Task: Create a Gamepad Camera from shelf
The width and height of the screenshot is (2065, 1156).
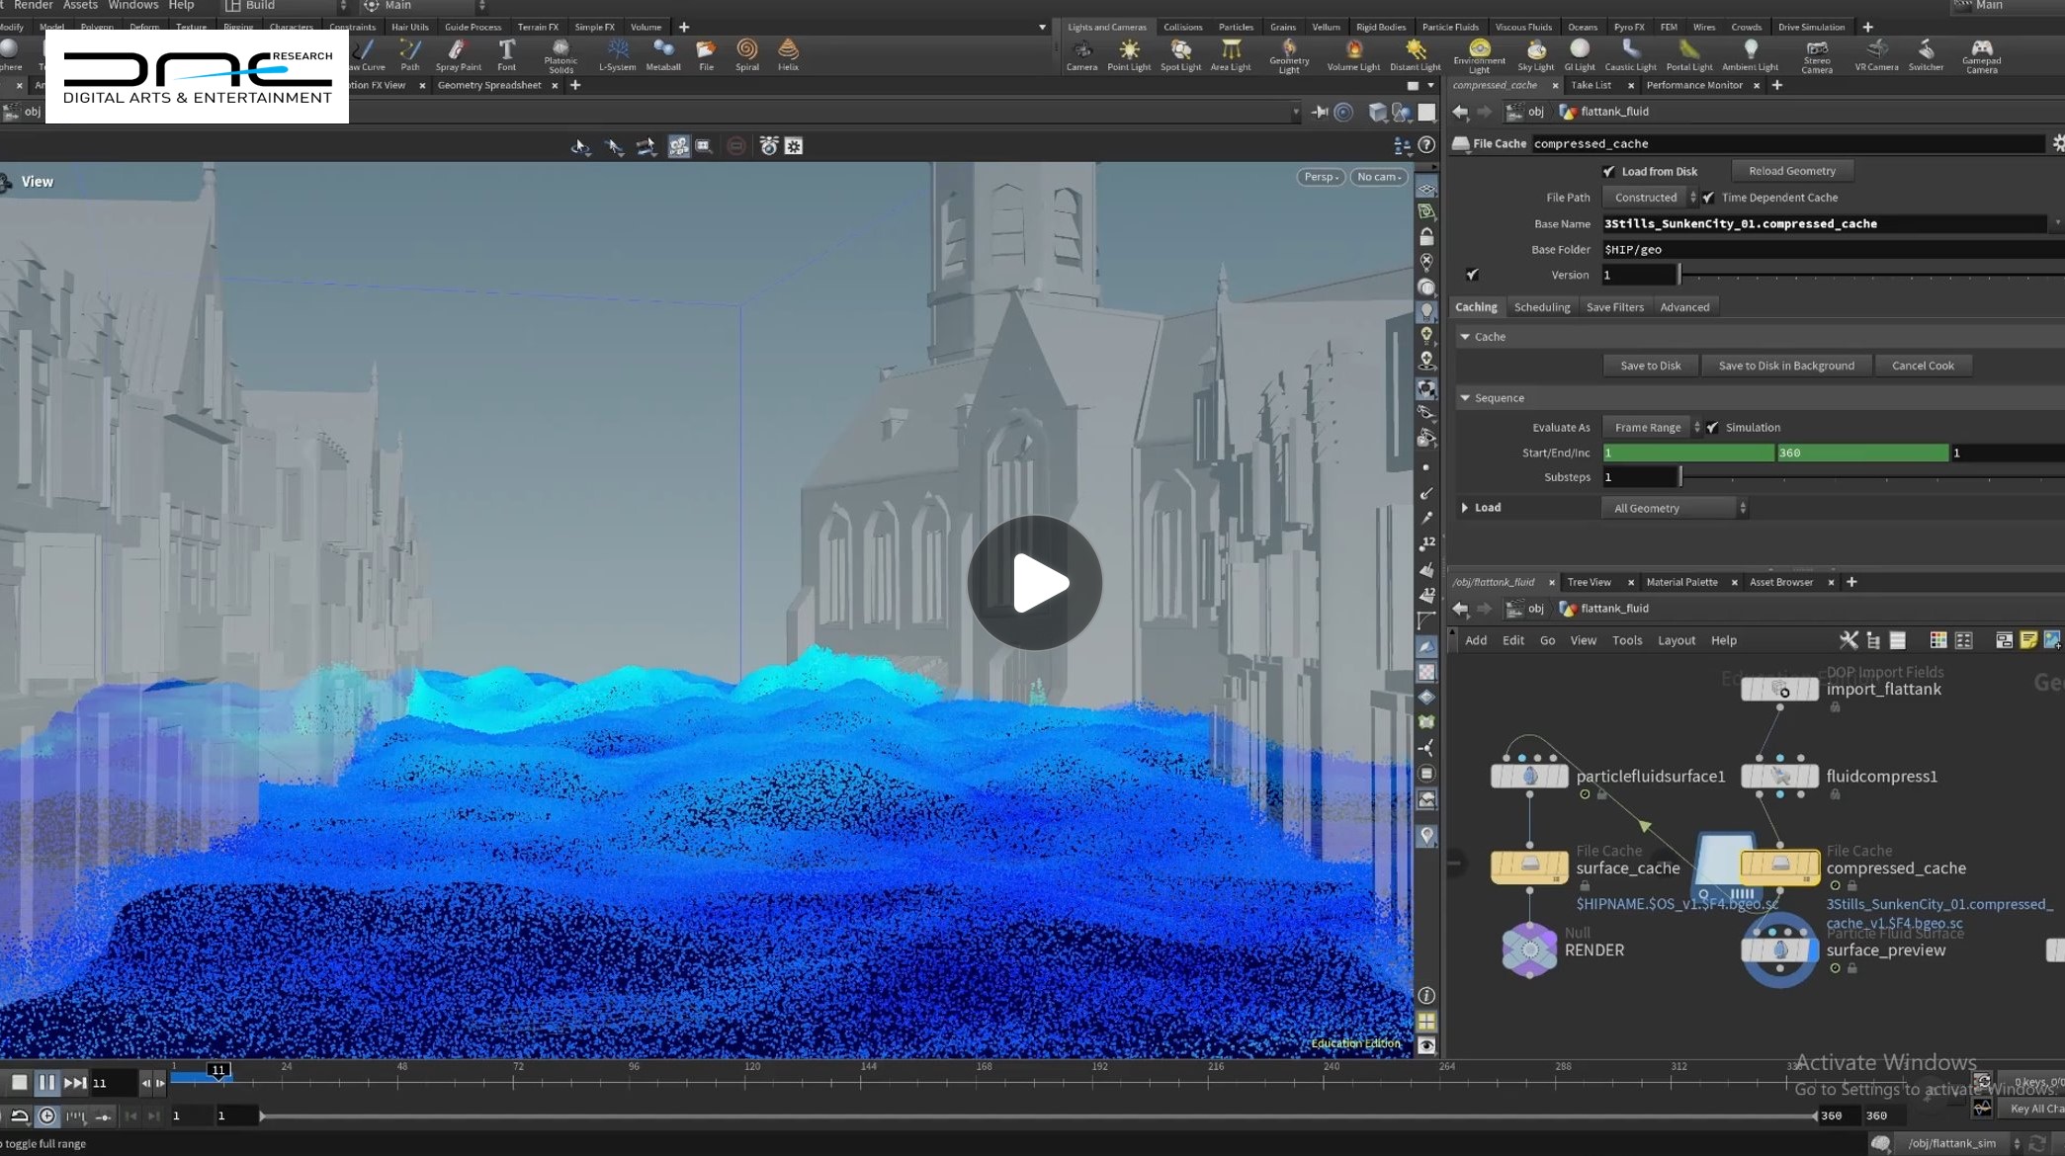Action: pos(1981,56)
